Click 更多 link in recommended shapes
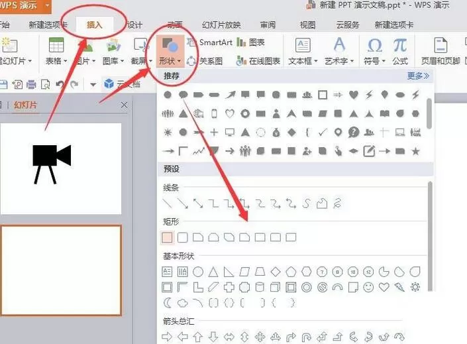This screenshot has height=344, width=467. tap(418, 76)
